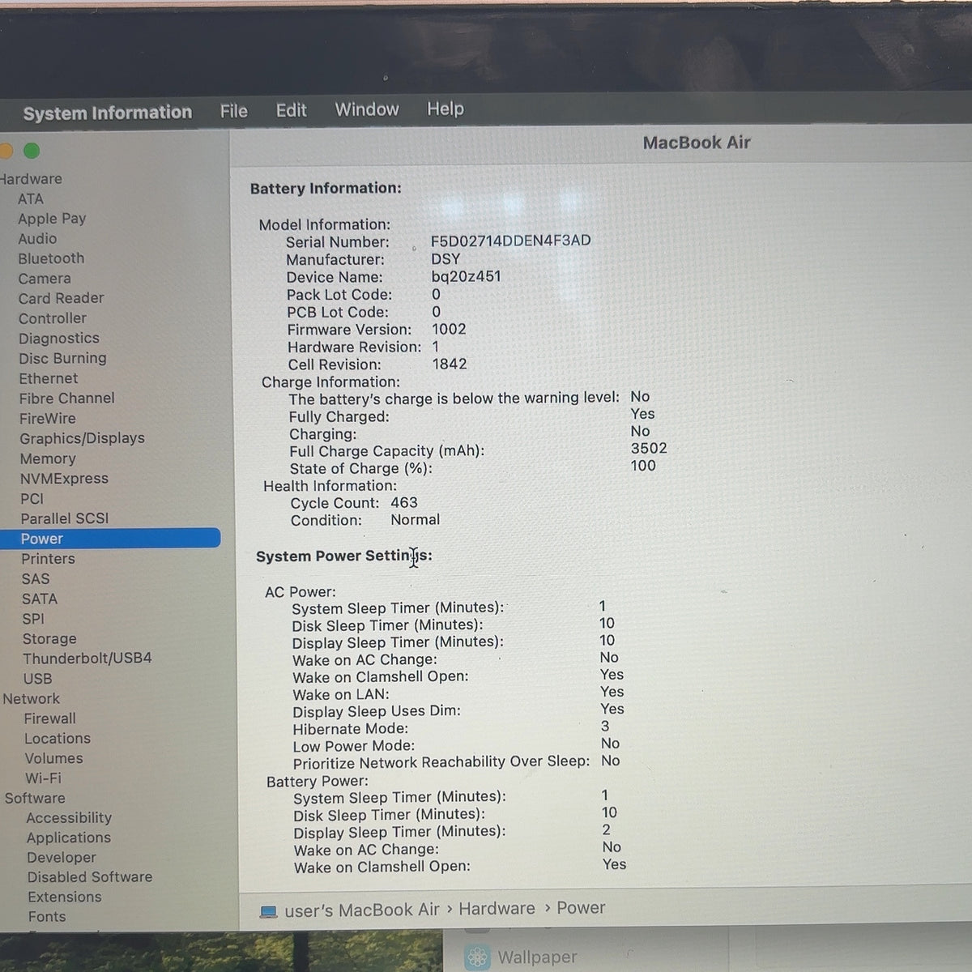Viewport: 972px width, 972px height.
Task: Click Power in the path bar
Action: (581, 908)
